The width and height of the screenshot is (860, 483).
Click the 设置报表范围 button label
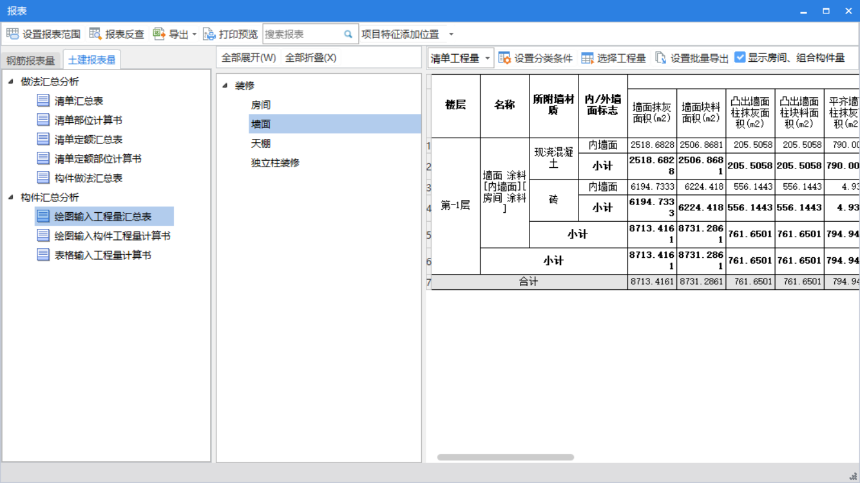(x=52, y=34)
